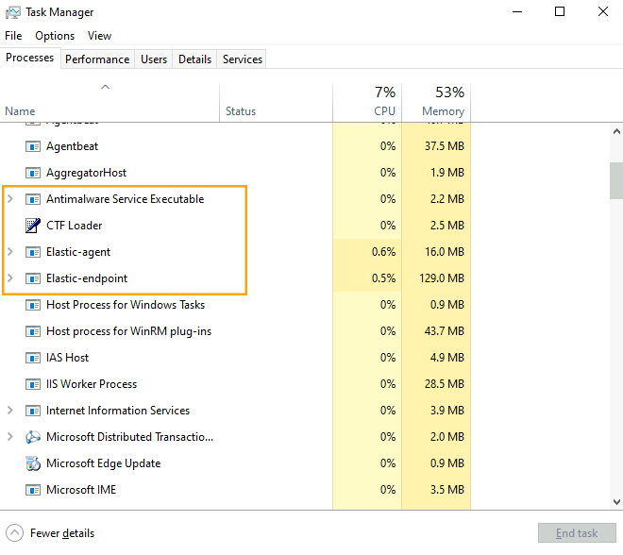Select the IAS Host process name

coord(67,358)
